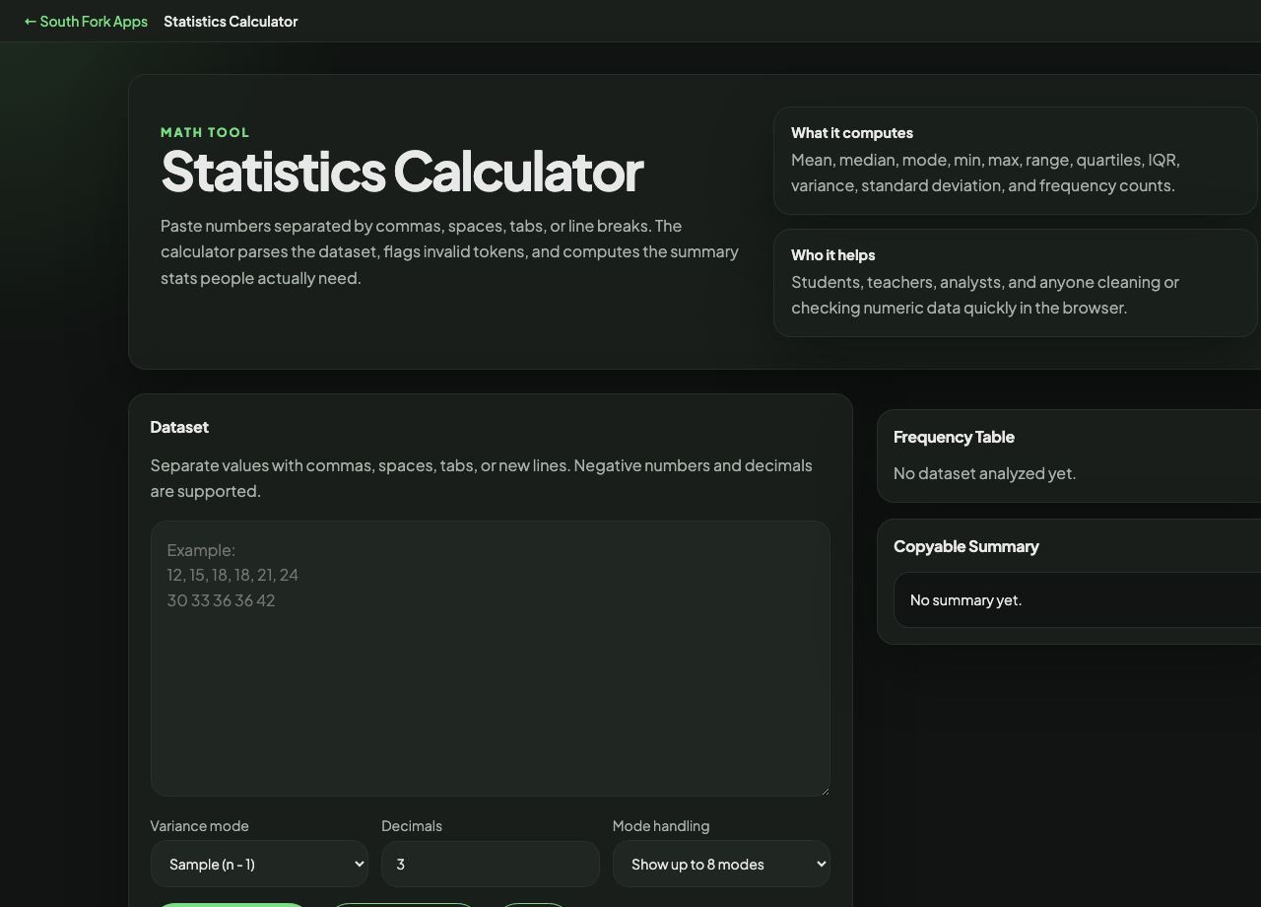Click the 'Decimals' label
Viewport: 1261px width, 907px height.
[x=412, y=825]
